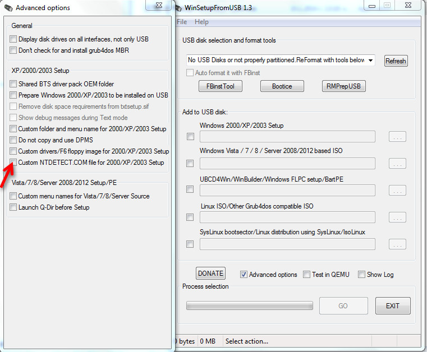
Task: Check Do not copy and use DPMS
Action: click(x=13, y=140)
